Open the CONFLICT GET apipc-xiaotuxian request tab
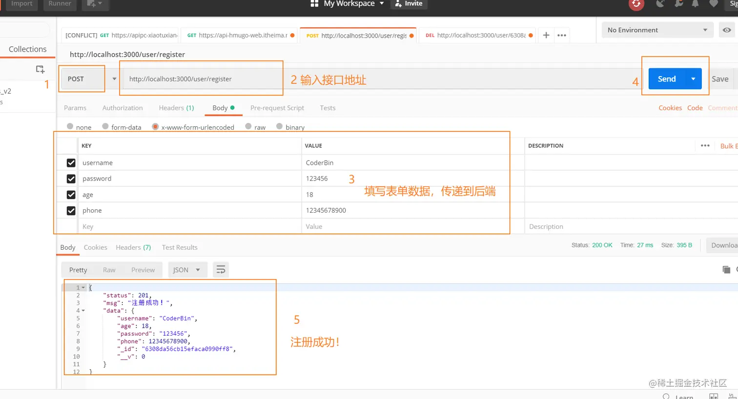The height and width of the screenshot is (399, 738). [x=121, y=35]
